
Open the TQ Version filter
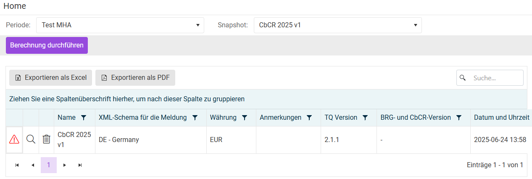click(365, 118)
